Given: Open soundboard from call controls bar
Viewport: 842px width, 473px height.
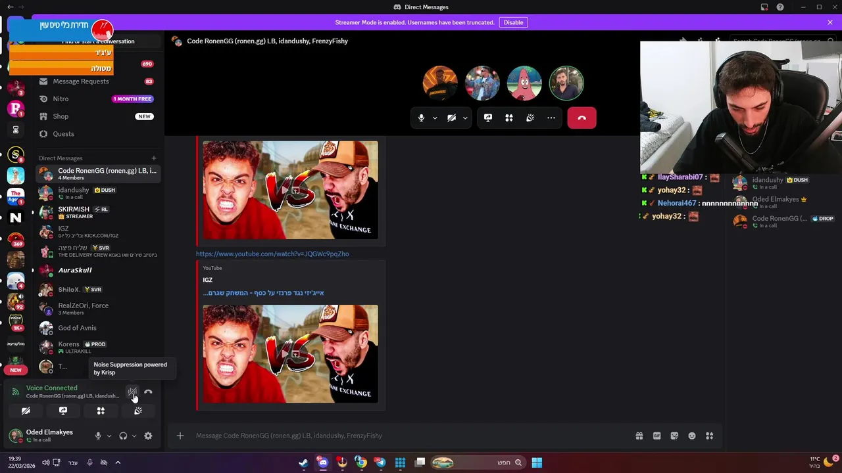Looking at the screenshot, I should tap(530, 118).
